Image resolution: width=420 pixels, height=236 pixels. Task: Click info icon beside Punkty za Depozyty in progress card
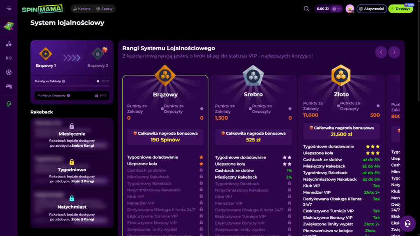click(68, 95)
